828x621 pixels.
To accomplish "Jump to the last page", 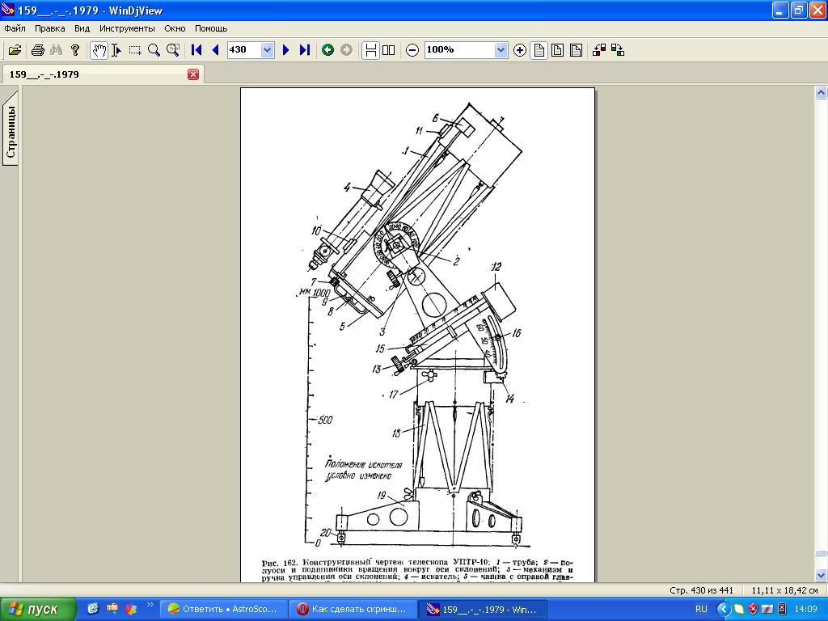I will [305, 50].
